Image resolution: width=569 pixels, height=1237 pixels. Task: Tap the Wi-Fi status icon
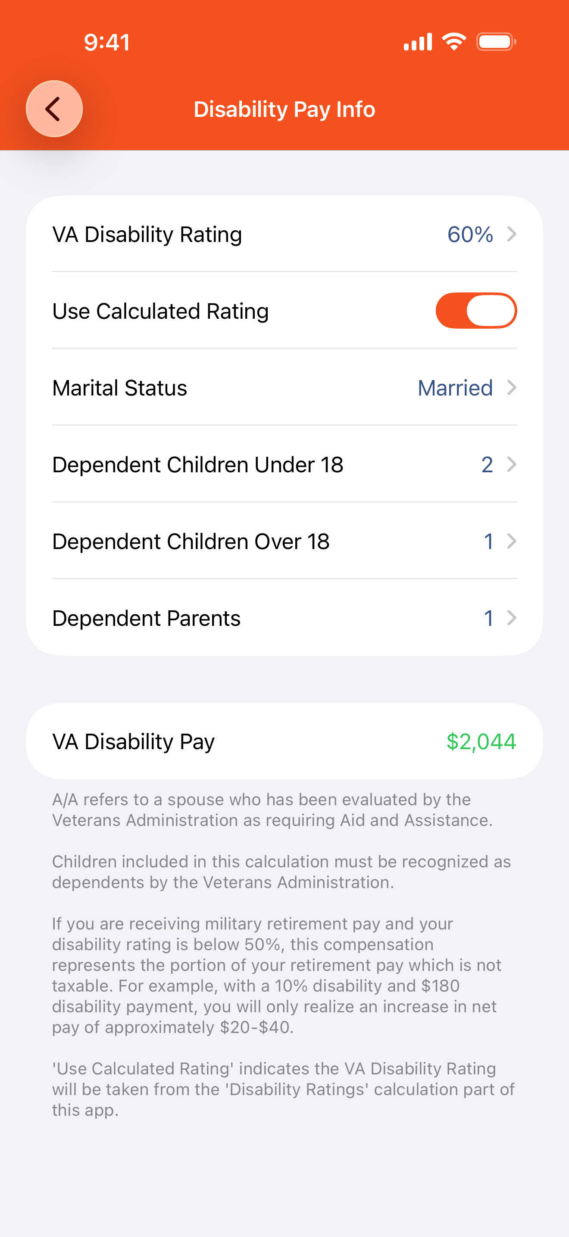tap(454, 42)
